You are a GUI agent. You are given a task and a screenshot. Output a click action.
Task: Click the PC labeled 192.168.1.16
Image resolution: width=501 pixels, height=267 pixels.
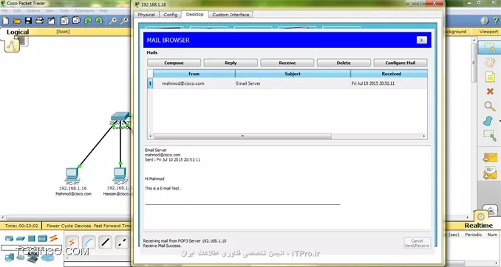[x=72, y=174]
